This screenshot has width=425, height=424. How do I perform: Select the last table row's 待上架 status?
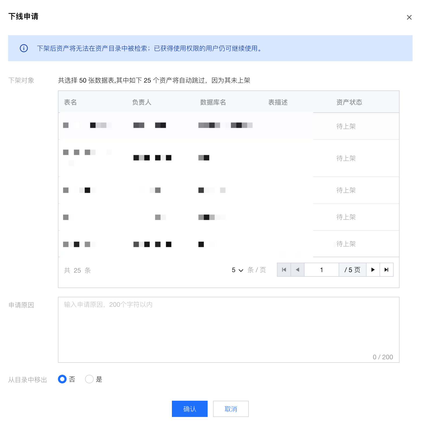(346, 244)
